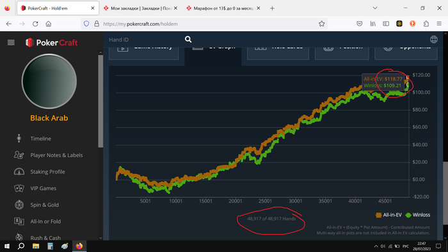
Task: Switch to the Position tab
Action: [x=342, y=53]
